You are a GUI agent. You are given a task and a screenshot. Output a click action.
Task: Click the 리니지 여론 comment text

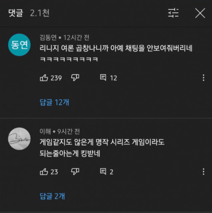pos(116,53)
